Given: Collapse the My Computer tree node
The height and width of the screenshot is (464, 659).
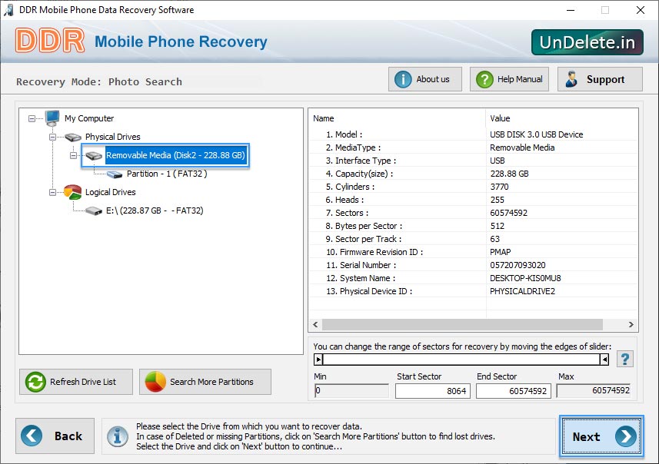Looking at the screenshot, I should tap(32, 118).
